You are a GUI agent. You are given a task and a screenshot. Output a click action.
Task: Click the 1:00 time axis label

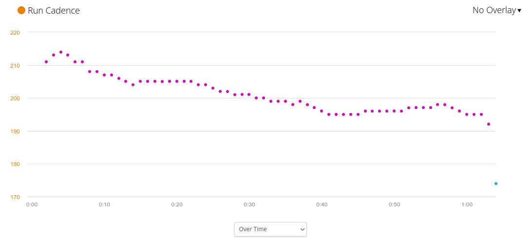(467, 204)
